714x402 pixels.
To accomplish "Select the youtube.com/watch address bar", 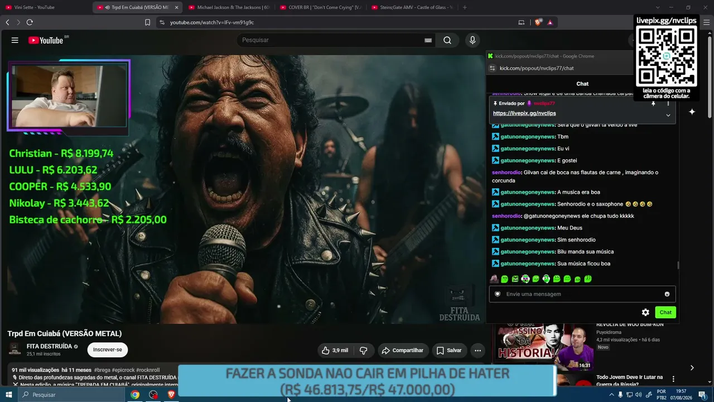I will pyautogui.click(x=335, y=22).
